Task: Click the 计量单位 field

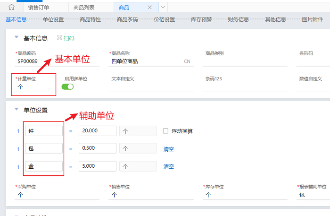Action: tap(35, 87)
